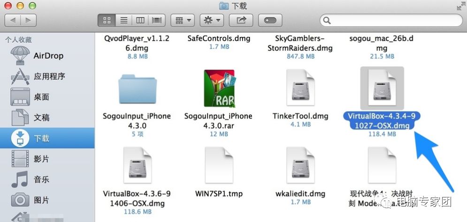Viewport: 467px width, 222px height.
Task: Click the VirtualBox-4.3.6-91406-OSX.dmg name label
Action: pos(137,199)
